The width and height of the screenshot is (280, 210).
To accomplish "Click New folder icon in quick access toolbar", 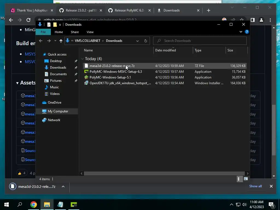I will pyautogui.click(x=55, y=25).
